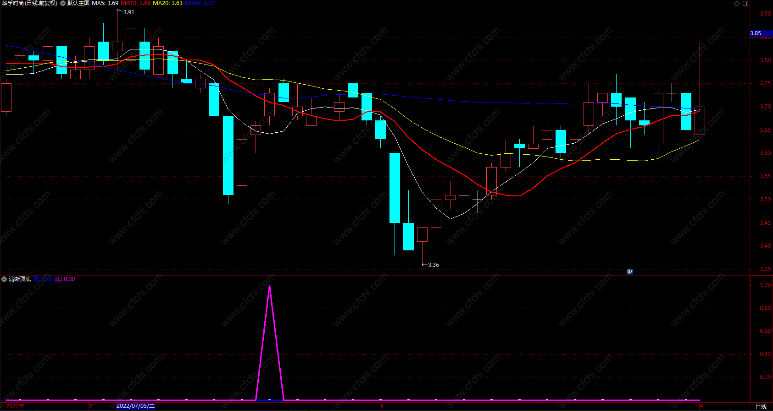Viewport: 773px width, 411px height.
Task: Click the MA5: 3.69 indicator value
Action: coord(105,3)
